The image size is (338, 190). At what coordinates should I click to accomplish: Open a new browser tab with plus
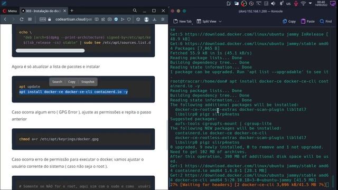[x=72, y=11]
